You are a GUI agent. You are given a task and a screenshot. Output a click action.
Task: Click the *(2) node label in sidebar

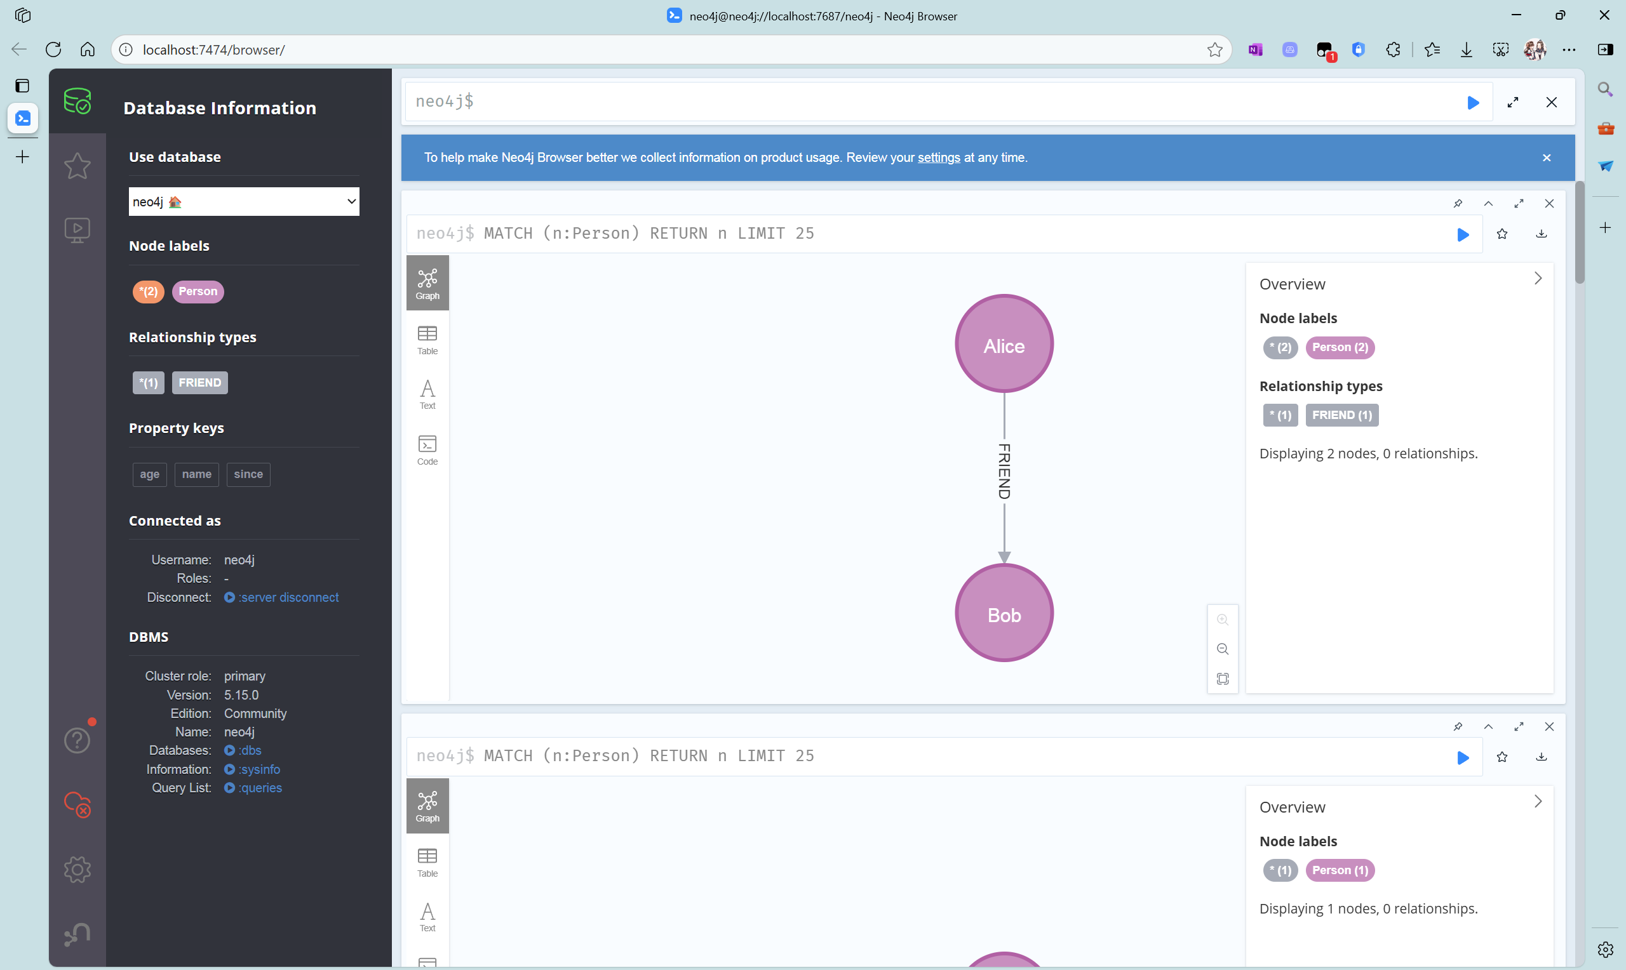[149, 291]
